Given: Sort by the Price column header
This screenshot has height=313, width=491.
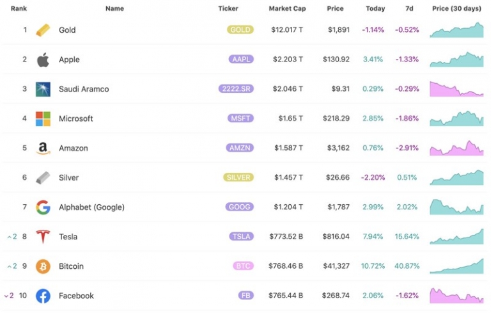Looking at the screenshot, I should [x=336, y=8].
